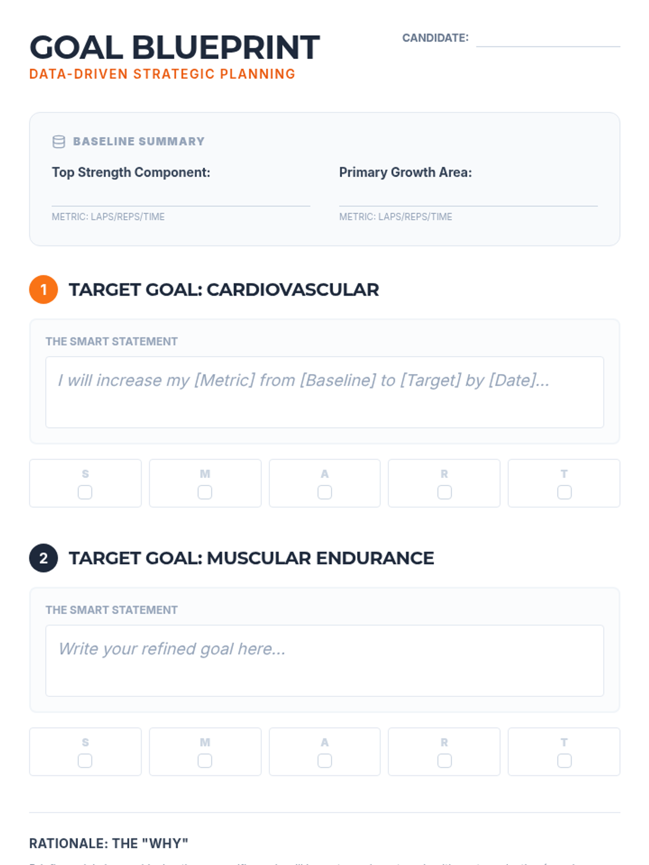649x865 pixels.
Task: Check the S box under Cardiovascular goal
Action: (x=85, y=493)
